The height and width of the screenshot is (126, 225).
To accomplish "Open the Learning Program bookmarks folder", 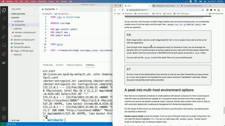I will point(142,14).
